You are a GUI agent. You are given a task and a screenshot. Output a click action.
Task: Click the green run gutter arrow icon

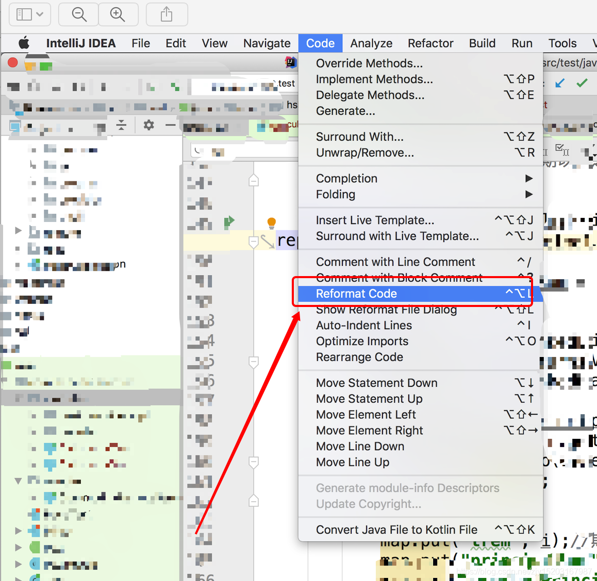[x=229, y=222]
